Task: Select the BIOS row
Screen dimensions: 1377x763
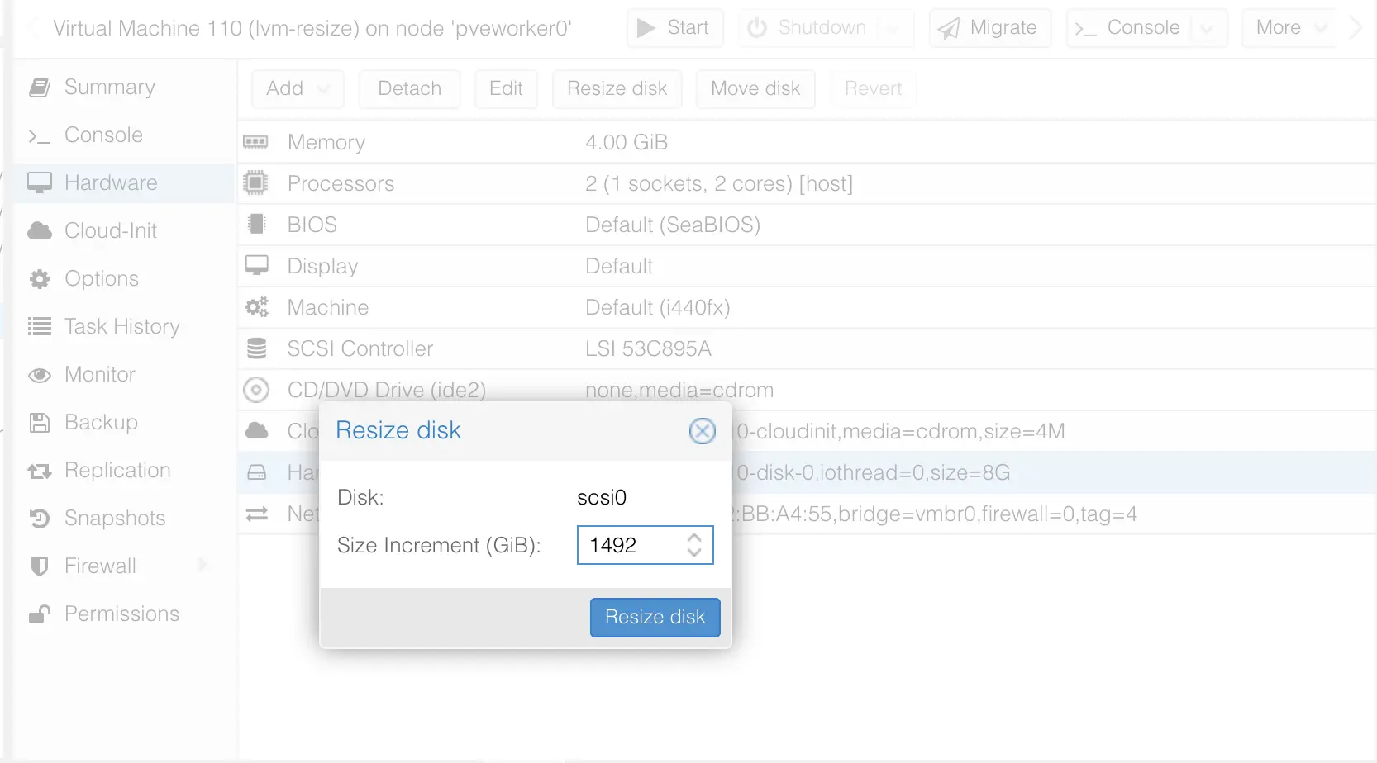Action: pyautogui.click(x=807, y=225)
